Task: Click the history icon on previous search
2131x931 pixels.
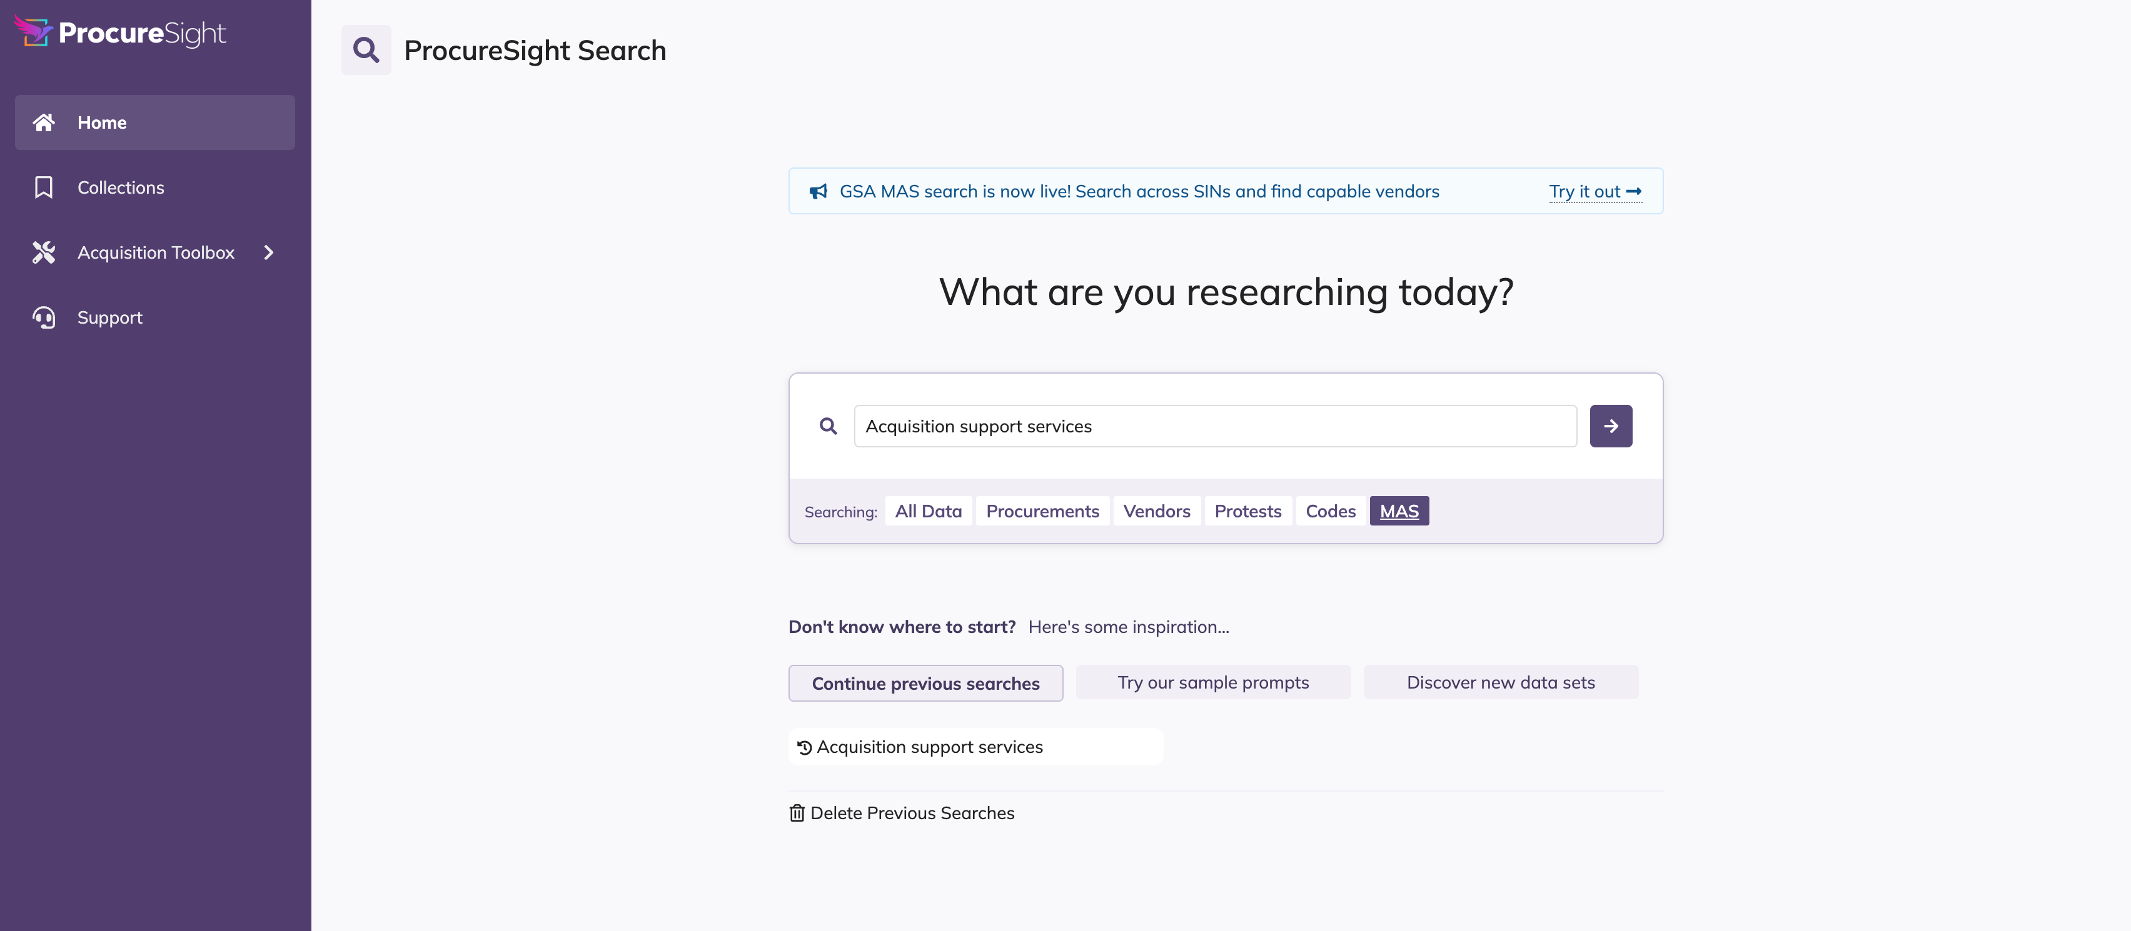Action: (804, 747)
